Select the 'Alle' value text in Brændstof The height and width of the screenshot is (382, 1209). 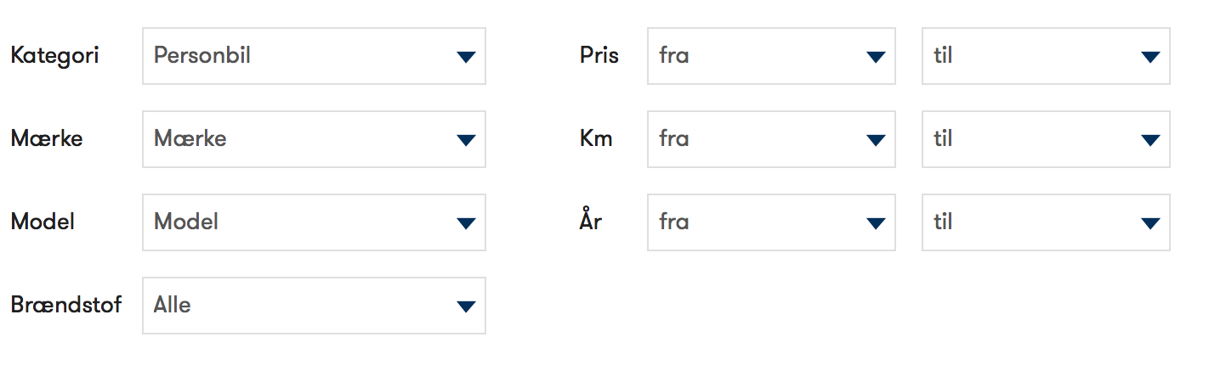(173, 306)
